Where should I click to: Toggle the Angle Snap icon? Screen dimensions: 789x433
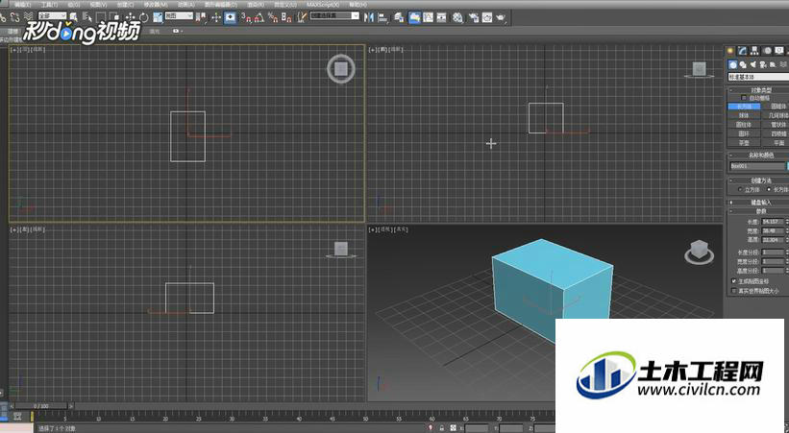coord(259,17)
